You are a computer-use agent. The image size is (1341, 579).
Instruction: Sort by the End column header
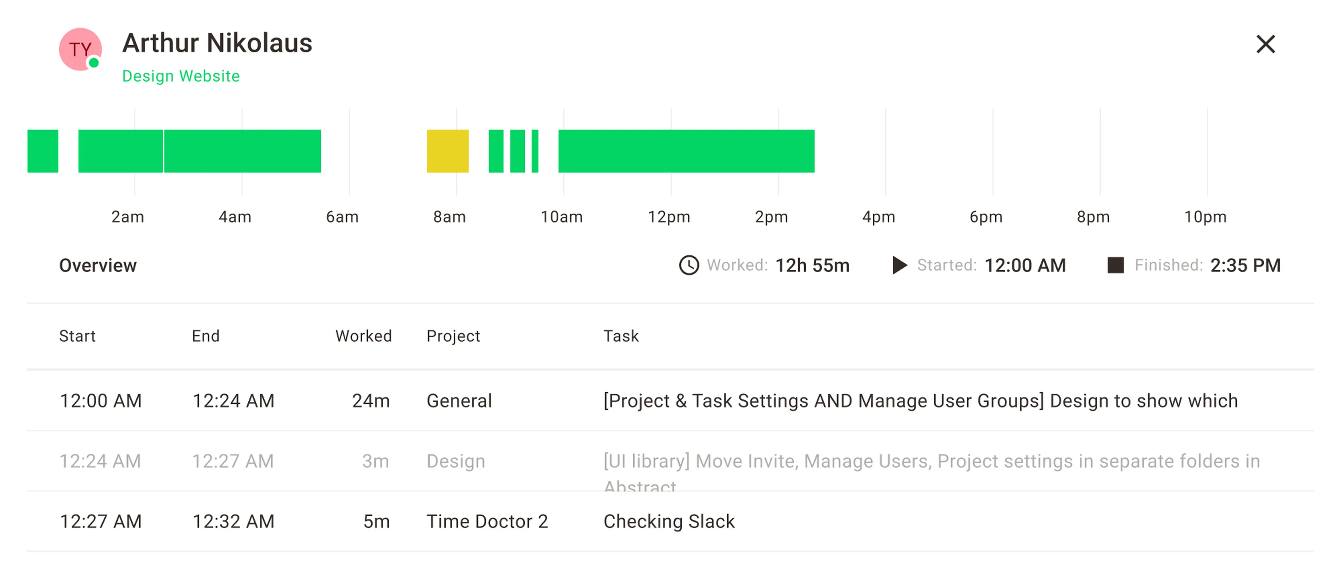click(x=206, y=336)
